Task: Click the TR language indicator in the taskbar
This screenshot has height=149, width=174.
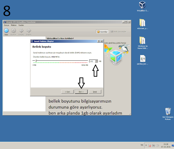Action: 142,145
